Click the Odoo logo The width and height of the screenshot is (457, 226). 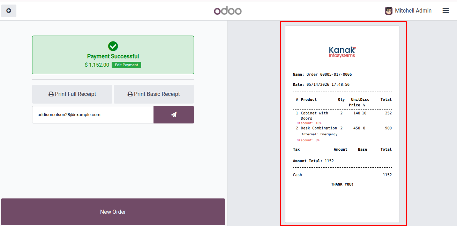[x=228, y=11]
